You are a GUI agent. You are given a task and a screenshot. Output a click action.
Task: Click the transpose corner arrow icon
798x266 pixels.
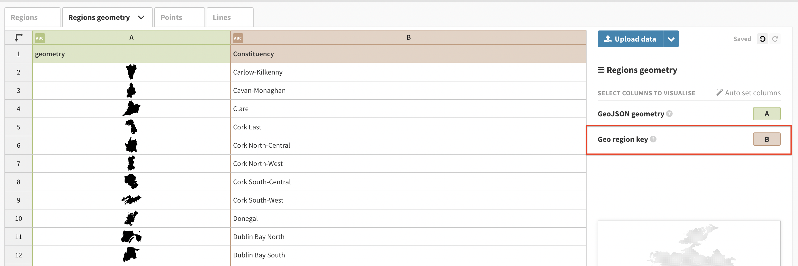click(19, 37)
